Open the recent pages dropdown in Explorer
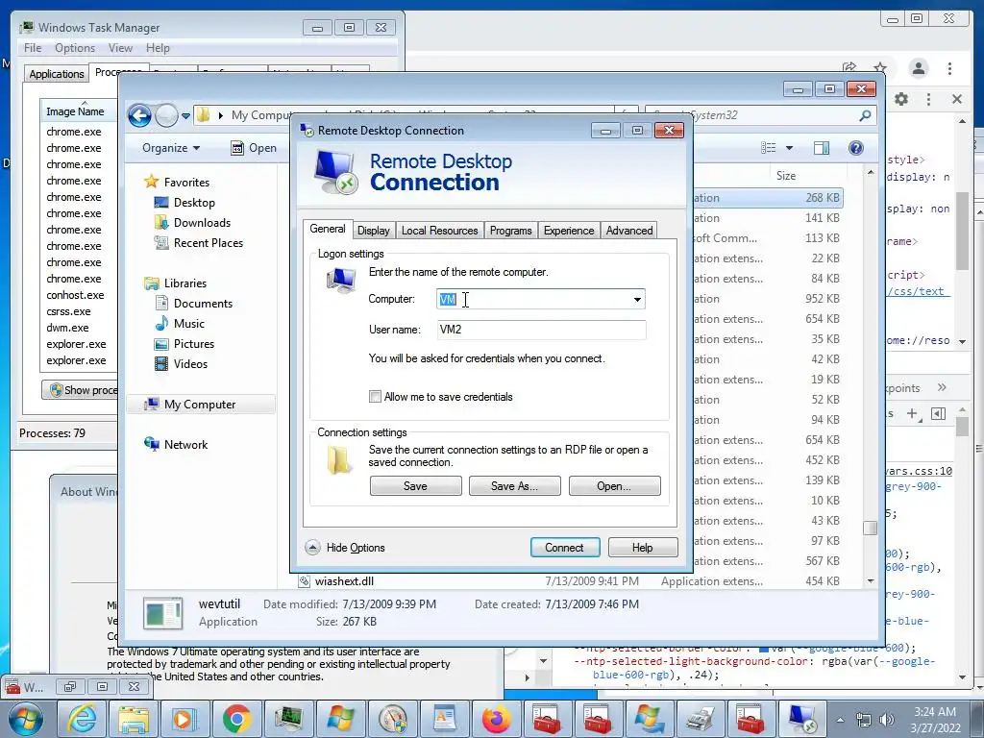 [x=185, y=115]
